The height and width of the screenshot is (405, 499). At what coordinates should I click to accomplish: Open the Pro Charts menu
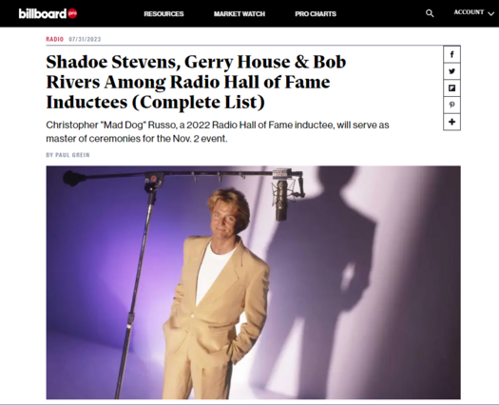click(316, 14)
